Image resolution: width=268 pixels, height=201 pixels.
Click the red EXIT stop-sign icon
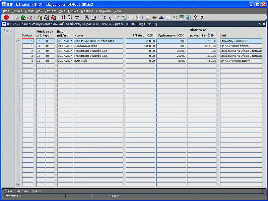(x=6, y=17)
